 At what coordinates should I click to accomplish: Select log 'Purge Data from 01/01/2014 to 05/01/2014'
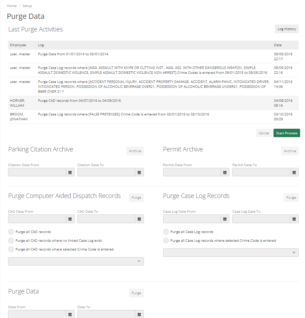[x=73, y=54]
